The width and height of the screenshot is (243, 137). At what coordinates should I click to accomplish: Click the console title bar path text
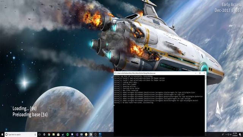coord(136,73)
